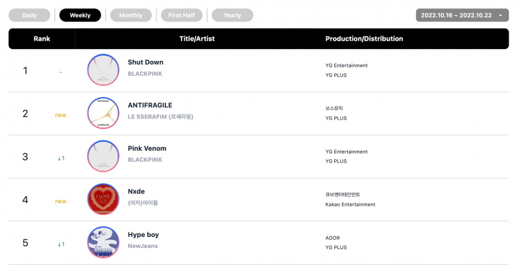Open the Nxde red heart album cover
Image resolution: width=519 pixels, height=268 pixels.
pos(103,199)
